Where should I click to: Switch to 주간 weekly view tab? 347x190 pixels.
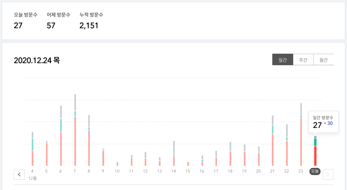tap(303, 60)
